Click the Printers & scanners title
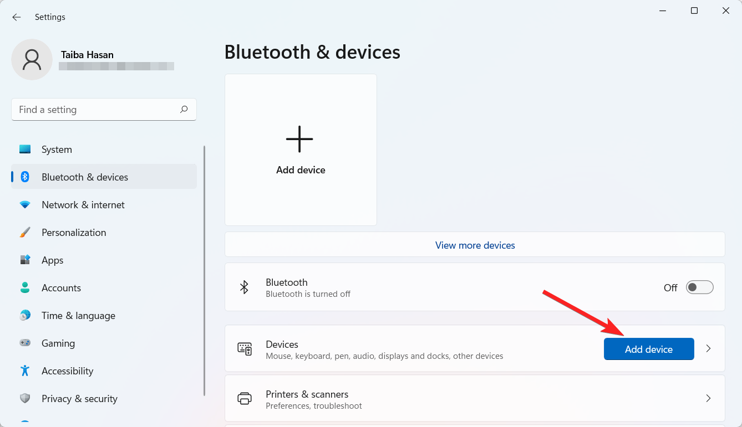The height and width of the screenshot is (427, 742). [x=307, y=394]
